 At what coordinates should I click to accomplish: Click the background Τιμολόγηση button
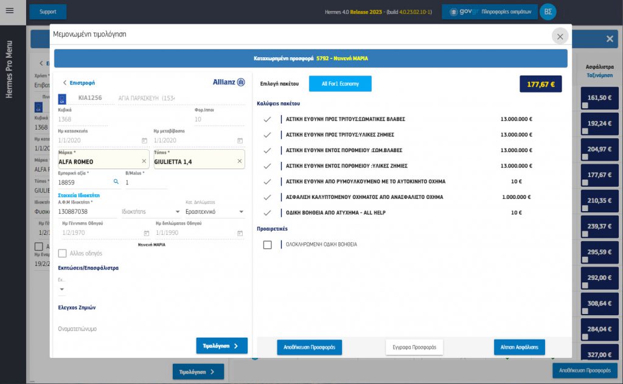coord(198,372)
